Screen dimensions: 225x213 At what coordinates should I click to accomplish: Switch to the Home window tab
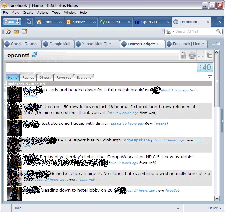click(47, 22)
